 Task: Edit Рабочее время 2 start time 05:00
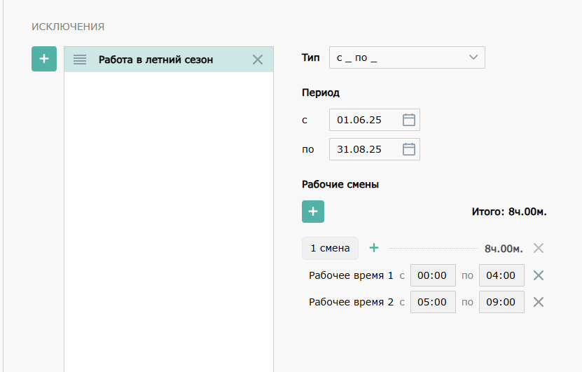pos(432,302)
